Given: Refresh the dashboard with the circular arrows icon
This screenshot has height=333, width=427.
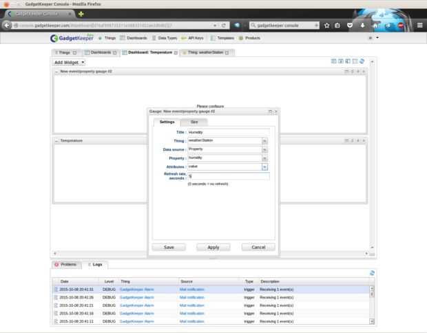Looking at the screenshot, I should click(x=362, y=61).
